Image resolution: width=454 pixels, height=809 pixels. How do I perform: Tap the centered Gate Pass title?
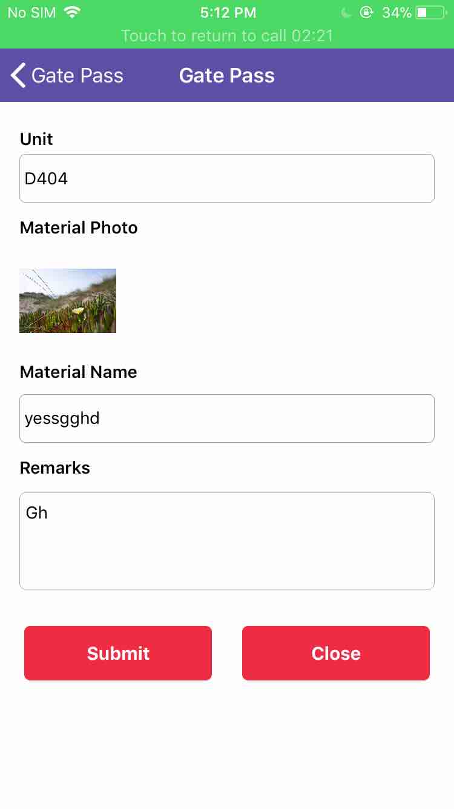click(227, 76)
